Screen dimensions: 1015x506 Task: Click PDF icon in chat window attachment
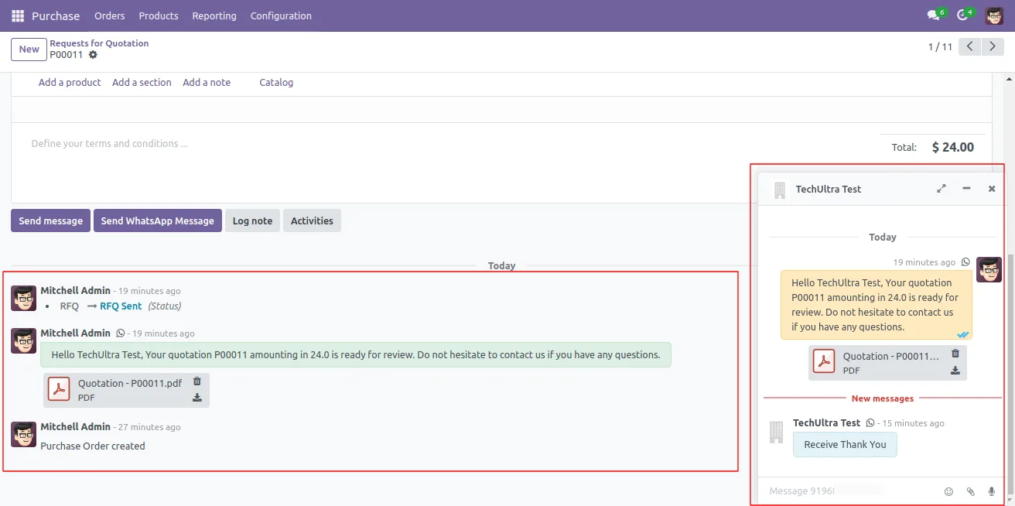pyautogui.click(x=824, y=361)
